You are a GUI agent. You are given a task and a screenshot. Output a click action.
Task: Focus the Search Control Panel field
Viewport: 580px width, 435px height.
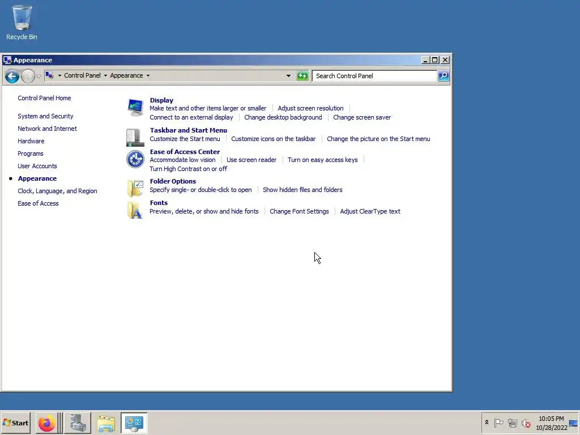pyautogui.click(x=374, y=76)
